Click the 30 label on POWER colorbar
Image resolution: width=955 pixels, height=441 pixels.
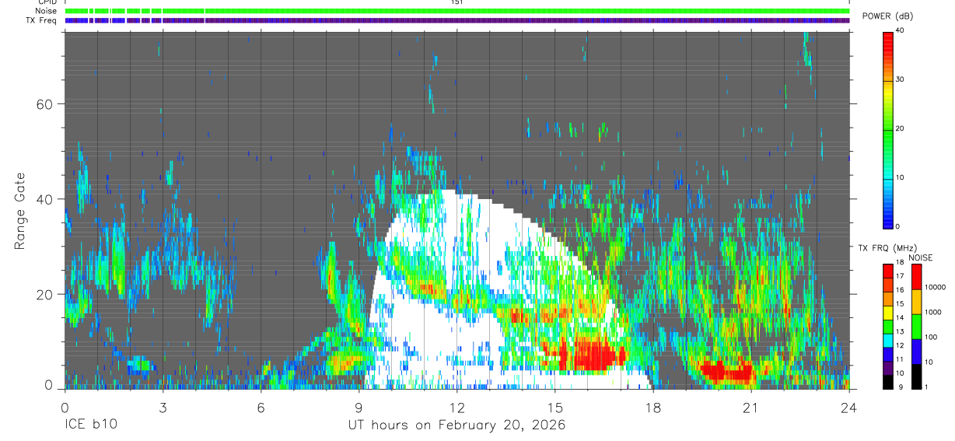pos(901,79)
